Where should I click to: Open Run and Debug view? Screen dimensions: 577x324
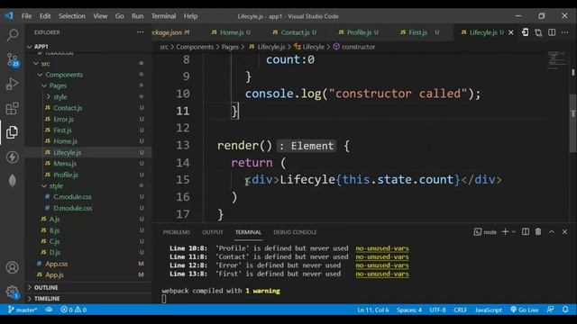click(x=13, y=84)
